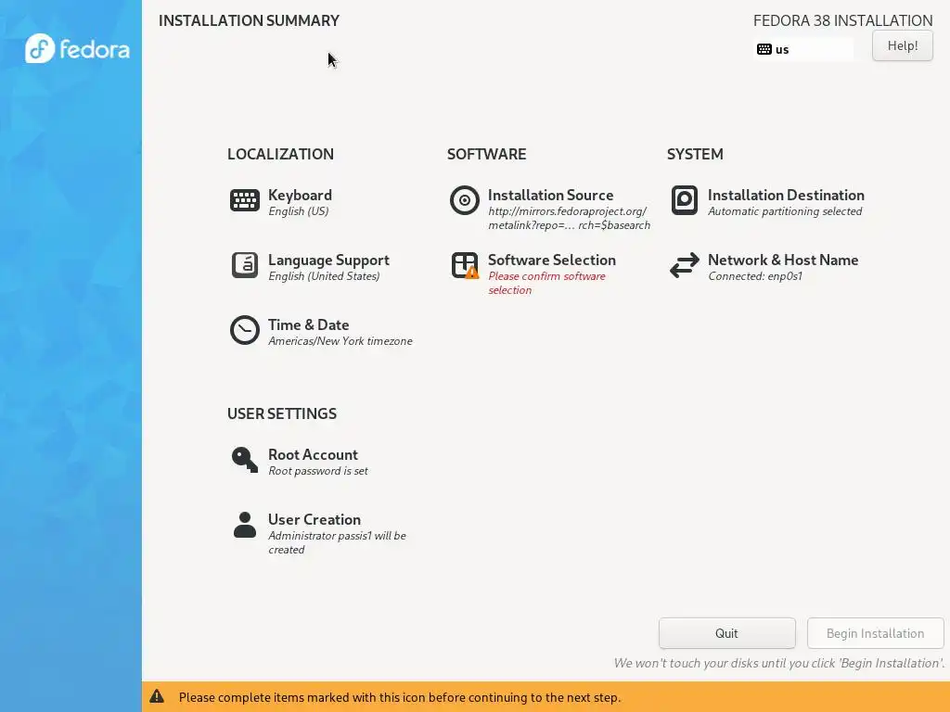Viewport: 950px width, 712px height.
Task: Click 'Administrator passis1 will be created' text
Action: point(337,542)
